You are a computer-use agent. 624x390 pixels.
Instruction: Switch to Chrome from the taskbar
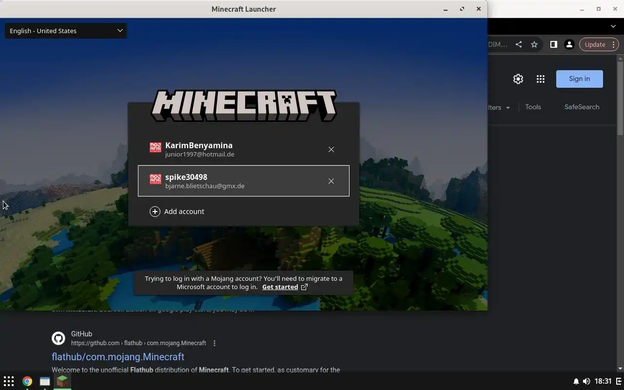point(27,381)
